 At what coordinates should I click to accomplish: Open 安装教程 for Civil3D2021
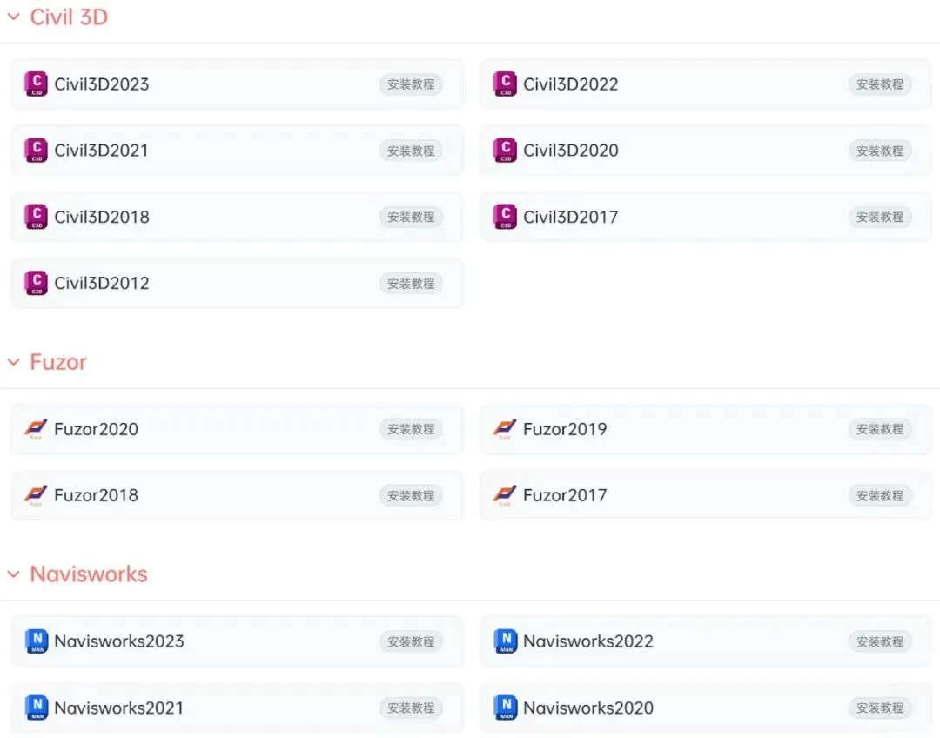[x=411, y=151]
